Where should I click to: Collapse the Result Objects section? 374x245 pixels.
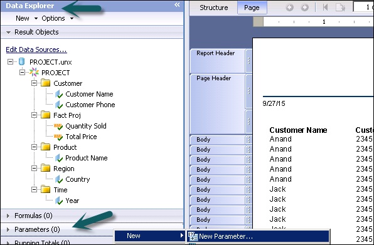8,32
